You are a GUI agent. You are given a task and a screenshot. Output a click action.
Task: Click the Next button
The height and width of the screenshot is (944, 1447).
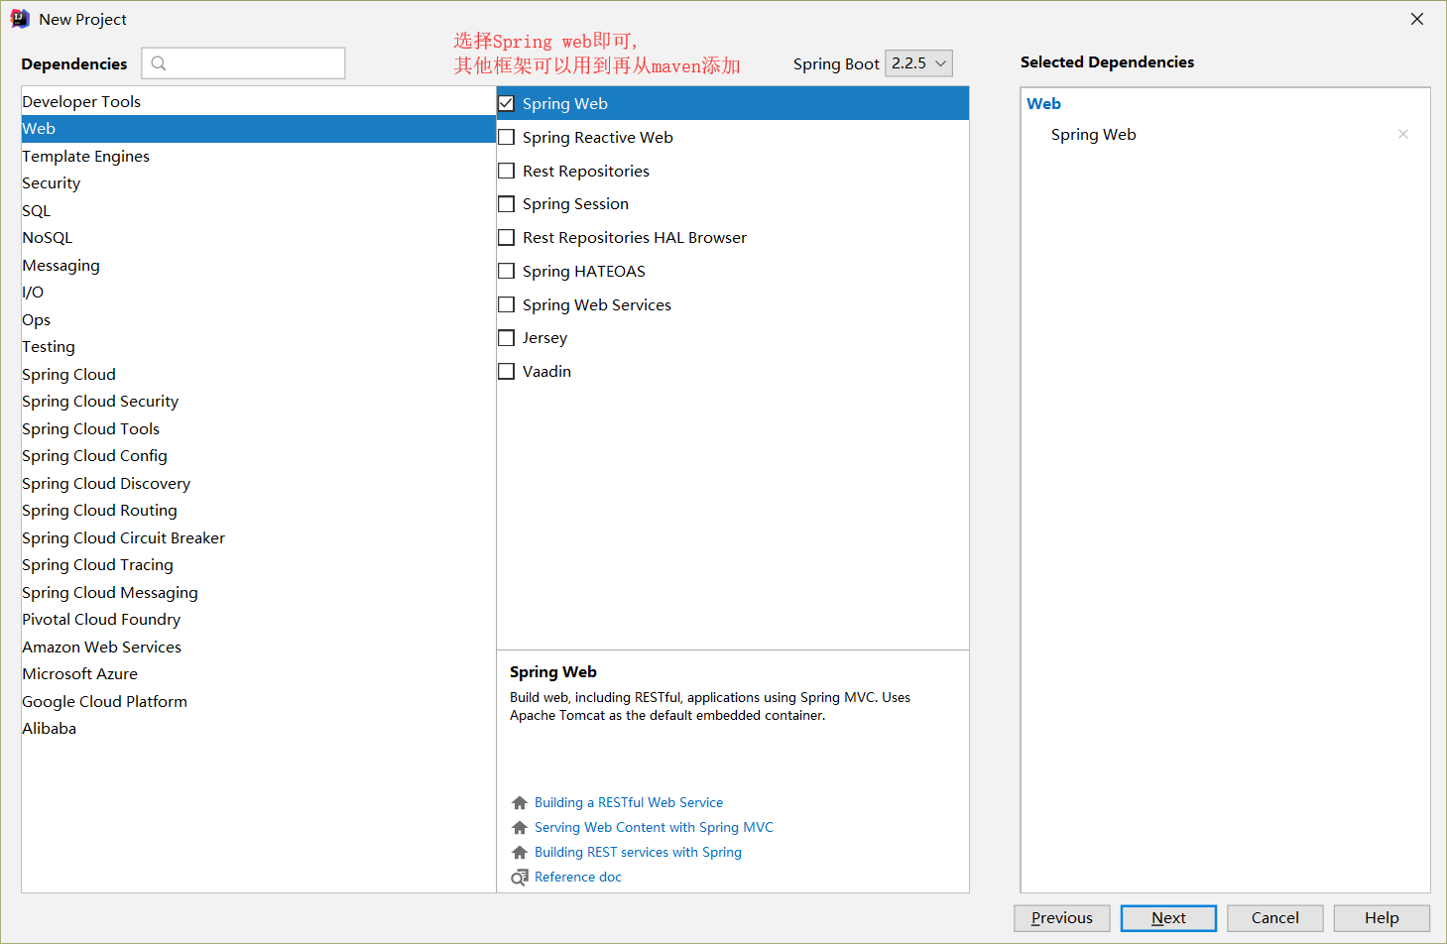point(1168,918)
